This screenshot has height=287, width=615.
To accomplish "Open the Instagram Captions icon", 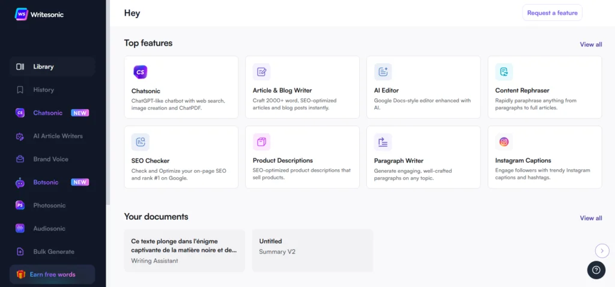I will [x=504, y=142].
